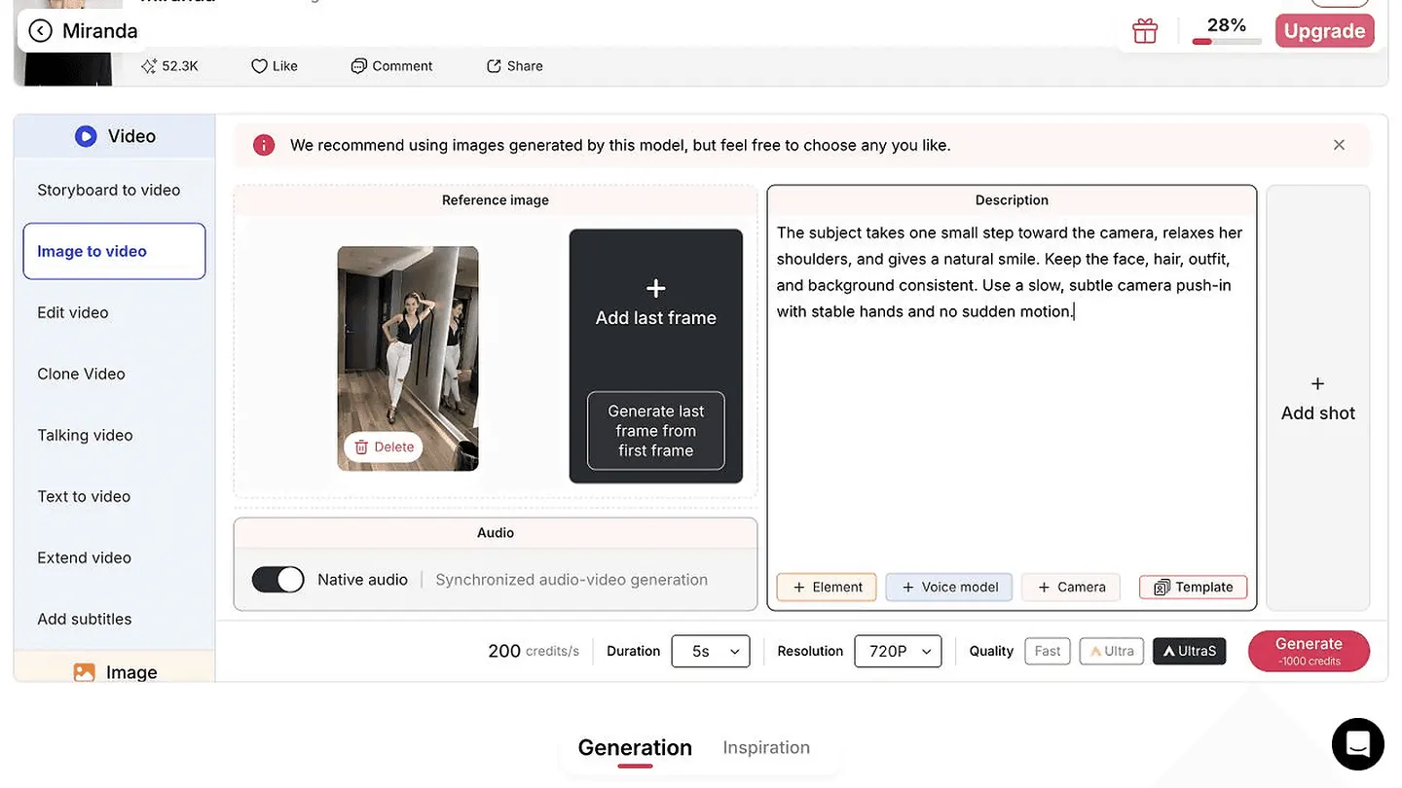The height and width of the screenshot is (788, 1402).
Task: Select Text to video mode
Action: coord(84,496)
